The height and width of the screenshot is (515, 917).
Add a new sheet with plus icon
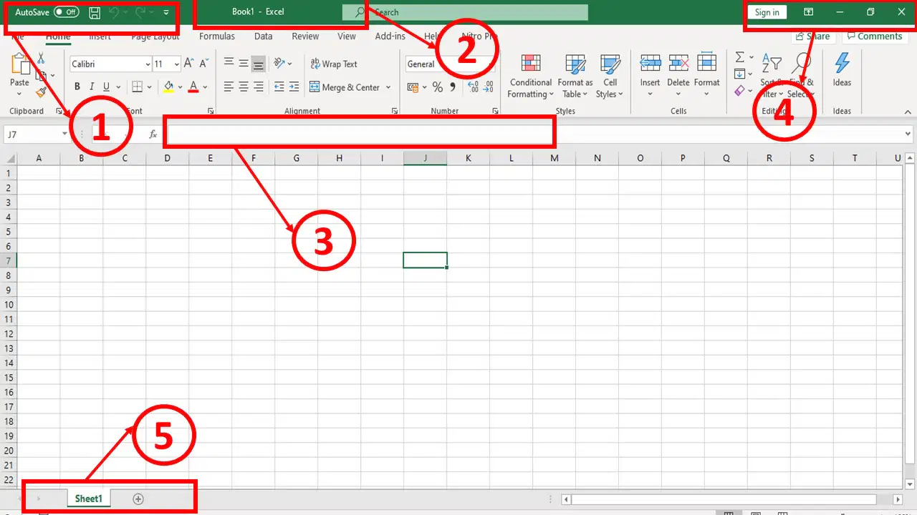(138, 499)
